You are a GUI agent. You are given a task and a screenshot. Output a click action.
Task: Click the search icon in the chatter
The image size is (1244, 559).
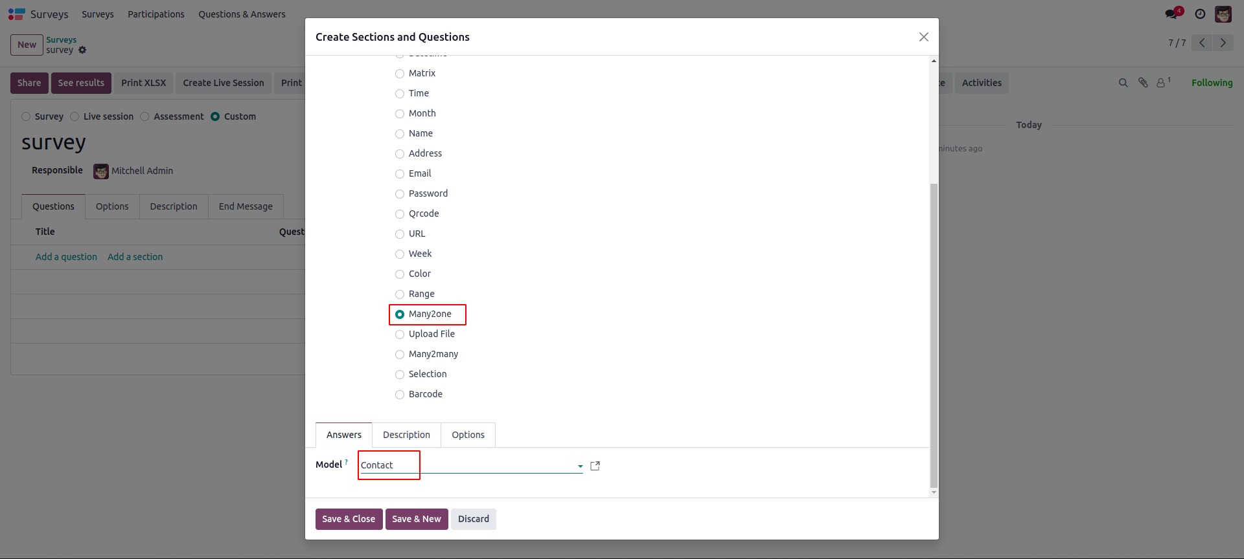1123,83
